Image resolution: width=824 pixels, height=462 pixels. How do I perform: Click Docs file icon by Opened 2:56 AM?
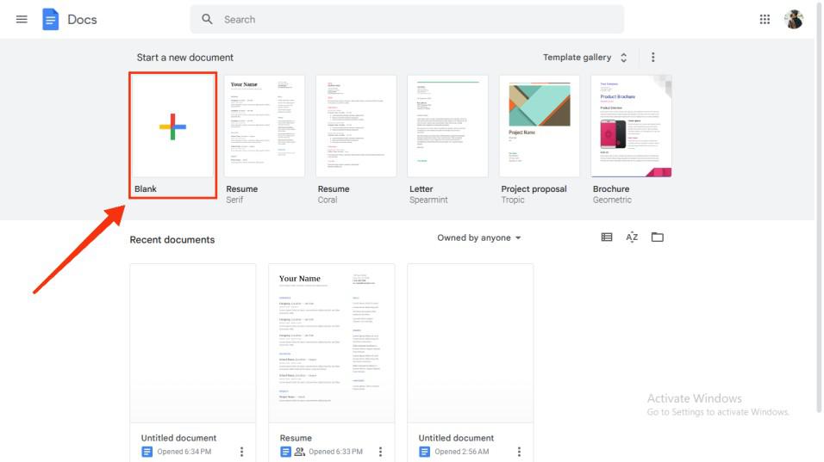pyautogui.click(x=424, y=452)
